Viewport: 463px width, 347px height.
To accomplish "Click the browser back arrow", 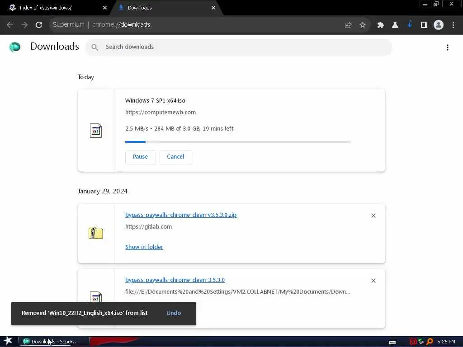I will (x=10, y=25).
